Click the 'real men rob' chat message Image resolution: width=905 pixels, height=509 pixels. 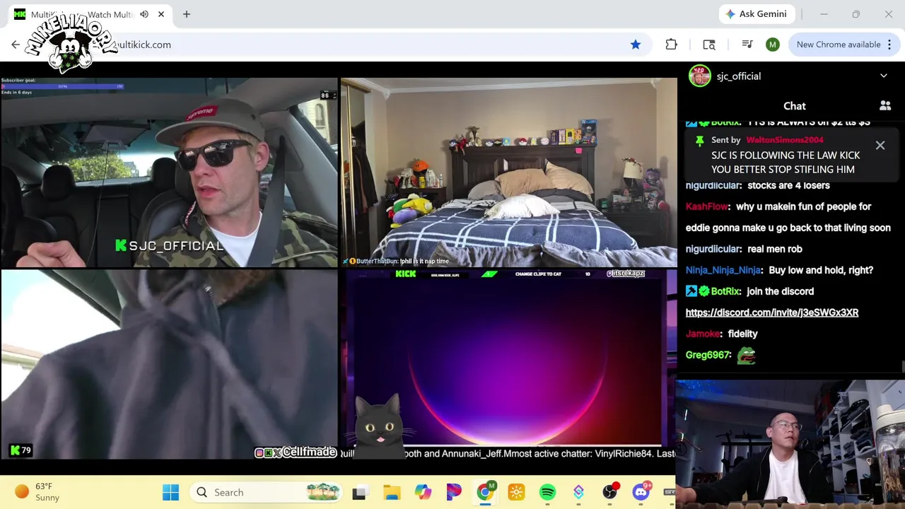(774, 249)
